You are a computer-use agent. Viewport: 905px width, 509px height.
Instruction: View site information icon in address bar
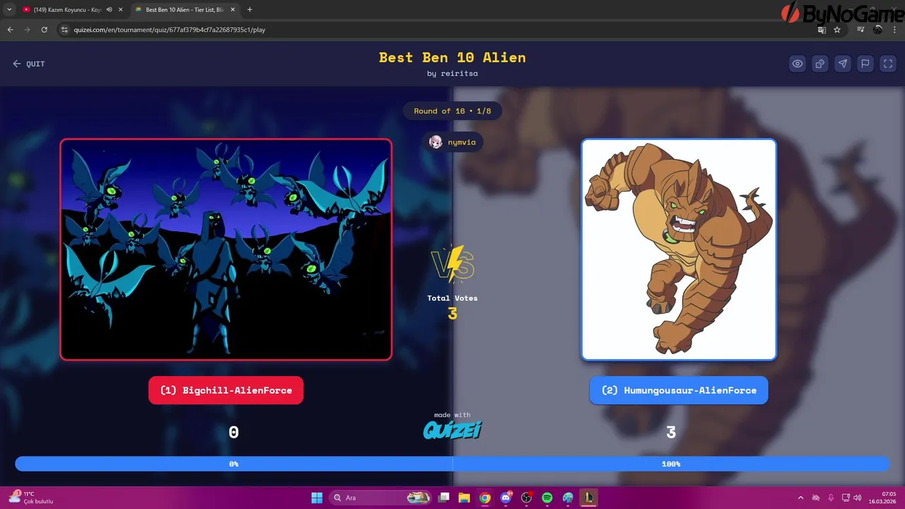pos(64,30)
